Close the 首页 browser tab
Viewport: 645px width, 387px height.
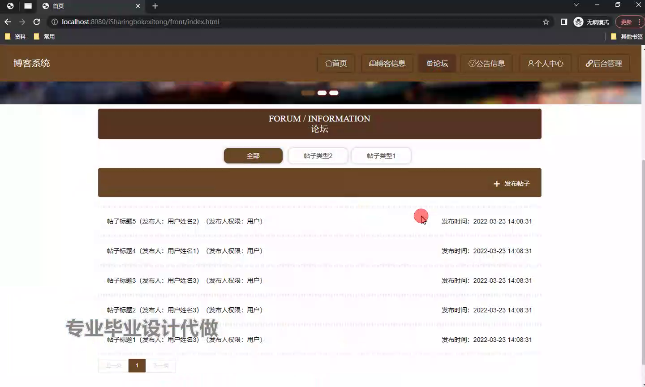[x=138, y=6]
